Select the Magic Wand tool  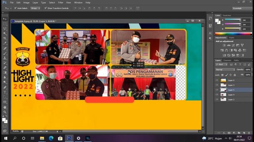pyautogui.click(x=5, y=34)
